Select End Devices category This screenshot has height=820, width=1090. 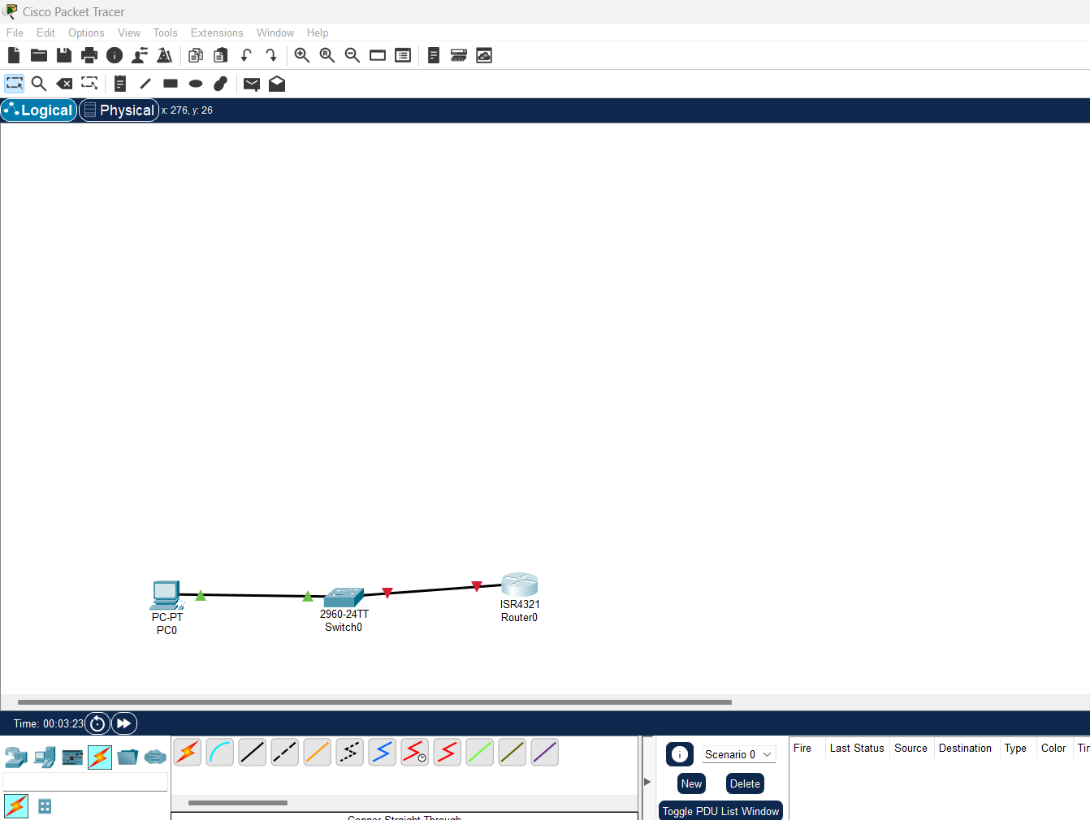coord(45,757)
